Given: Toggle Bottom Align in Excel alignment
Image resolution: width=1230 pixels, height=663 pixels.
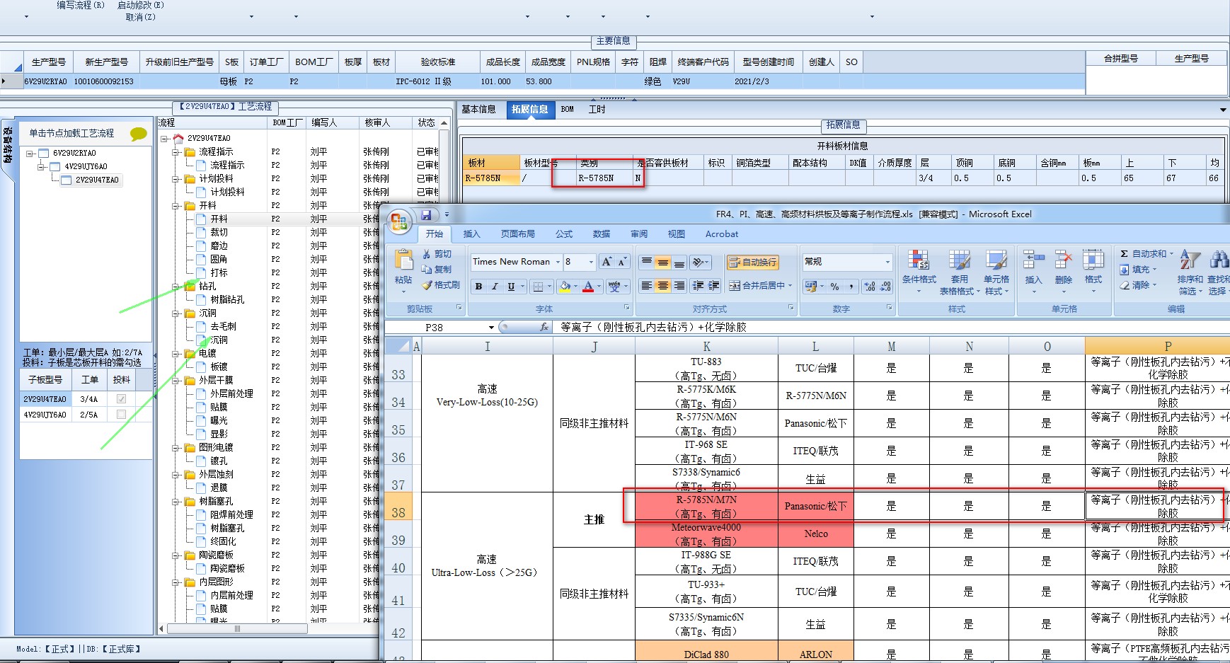Looking at the screenshot, I should click(679, 262).
